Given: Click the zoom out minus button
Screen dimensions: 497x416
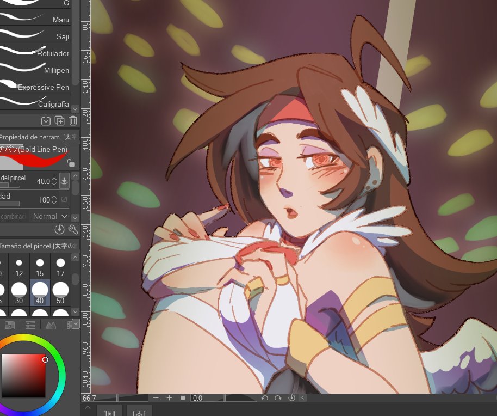Looking at the screenshot, I should coord(156,398).
